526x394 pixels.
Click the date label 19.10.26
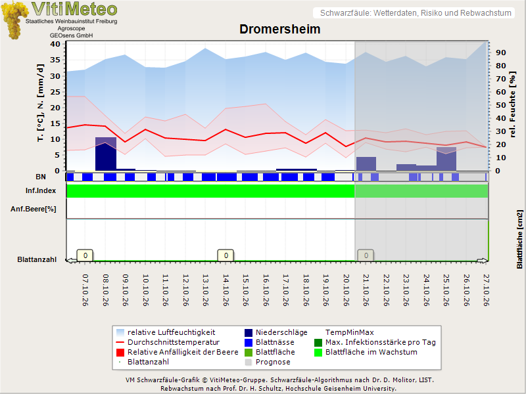(x=325, y=290)
